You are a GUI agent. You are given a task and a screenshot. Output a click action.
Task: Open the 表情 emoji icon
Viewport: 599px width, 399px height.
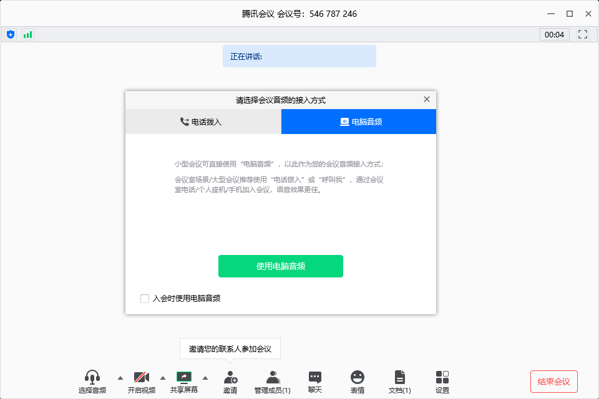point(358,382)
